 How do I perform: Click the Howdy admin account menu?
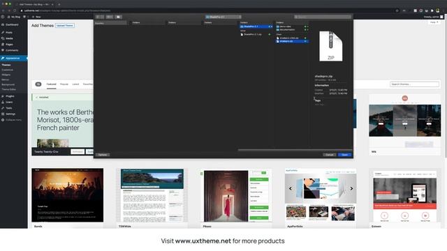click(434, 17)
